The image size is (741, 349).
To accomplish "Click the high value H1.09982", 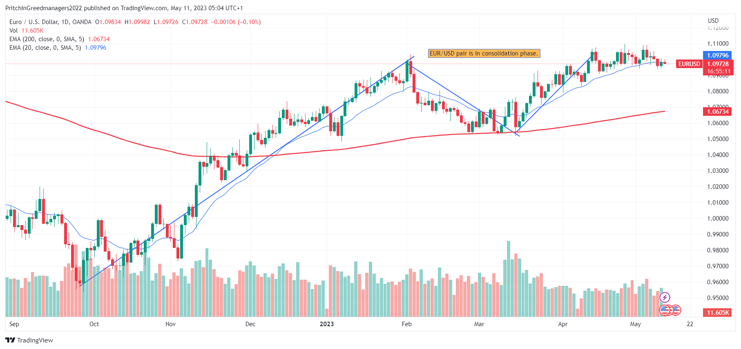I will point(137,22).
